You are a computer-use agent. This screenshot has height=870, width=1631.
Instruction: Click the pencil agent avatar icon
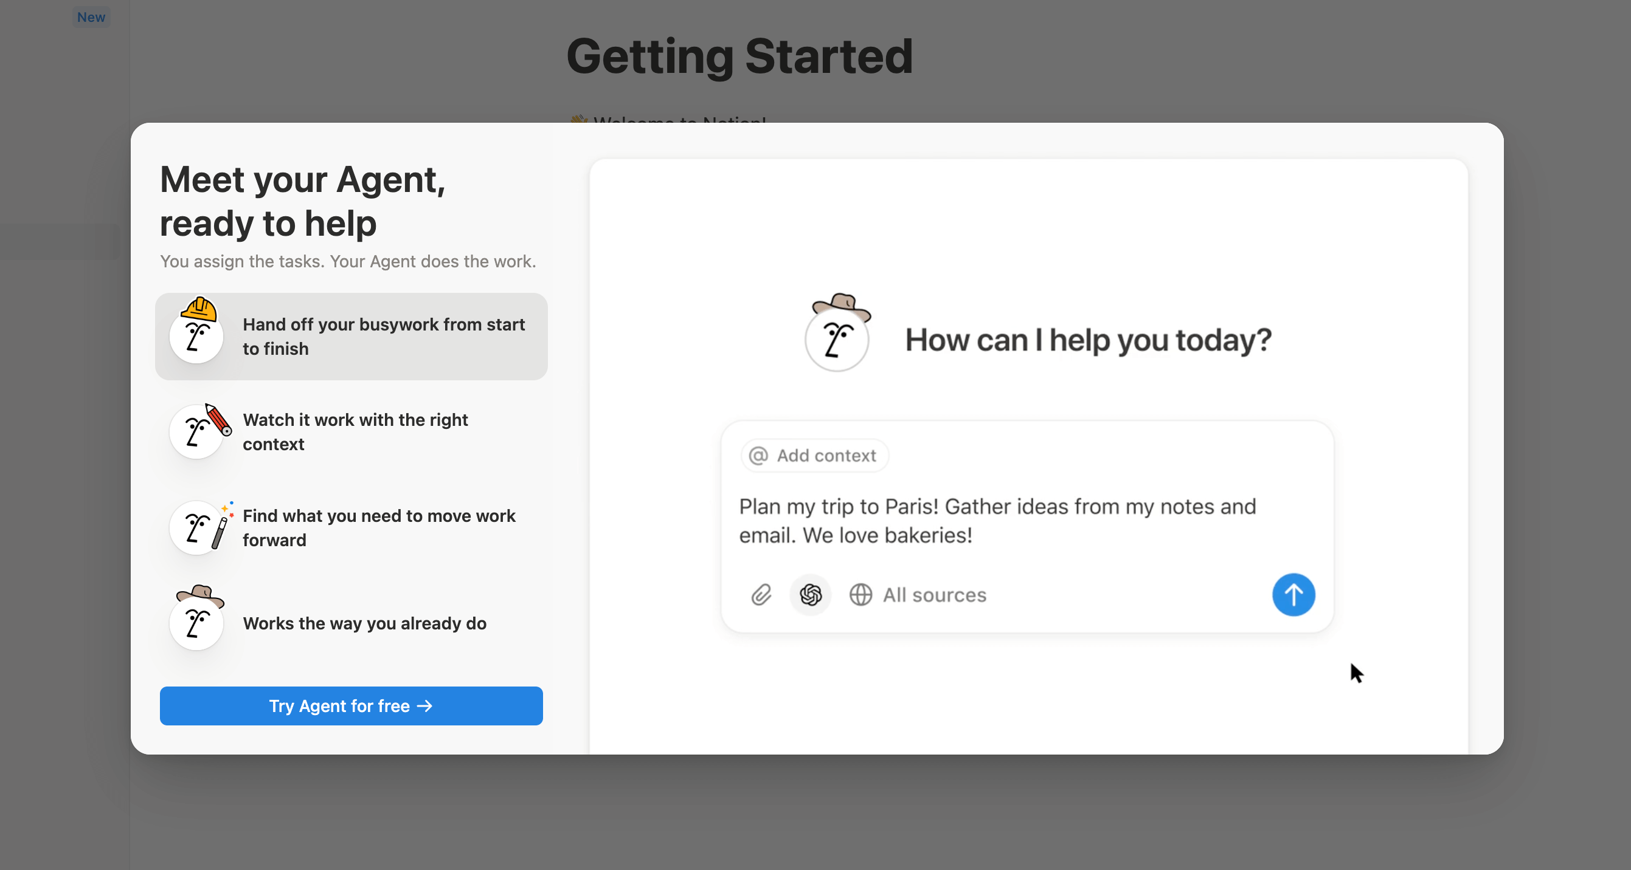[198, 431]
